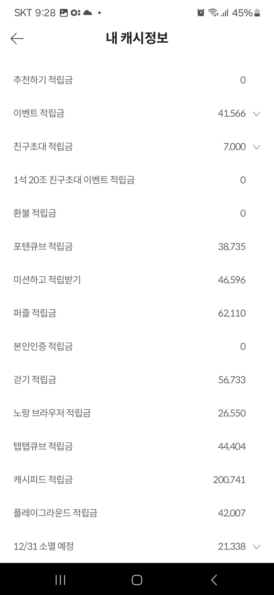Tap the 미션하고 적립받기 label

click(47, 280)
